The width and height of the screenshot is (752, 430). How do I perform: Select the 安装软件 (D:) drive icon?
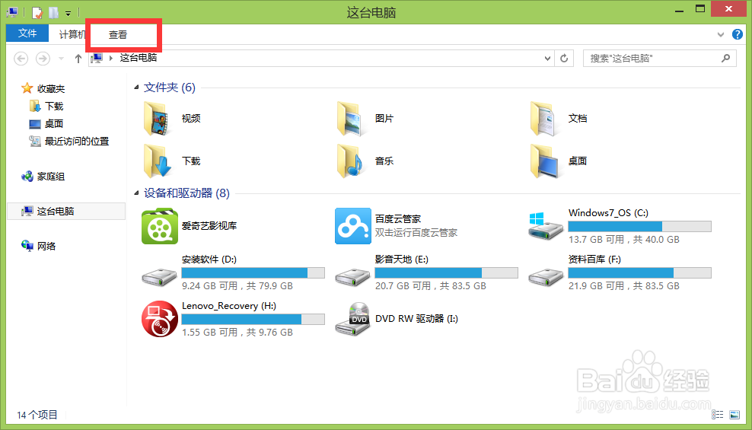[x=160, y=277]
